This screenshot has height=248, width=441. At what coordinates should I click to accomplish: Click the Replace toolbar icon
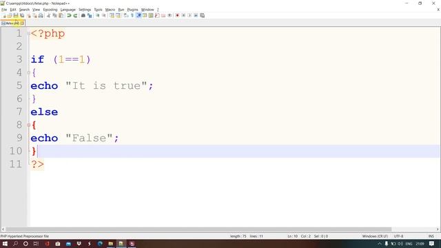coord(90,16)
